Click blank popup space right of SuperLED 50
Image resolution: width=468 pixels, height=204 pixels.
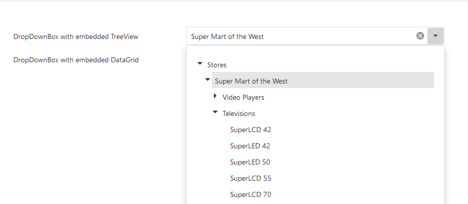(x=356, y=162)
